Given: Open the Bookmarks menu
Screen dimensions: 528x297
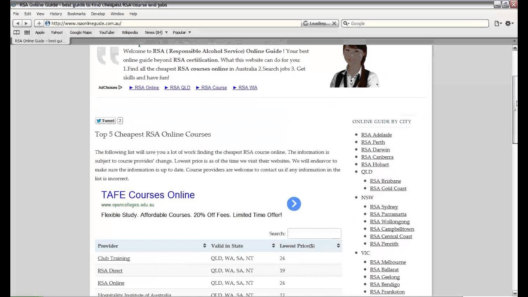Looking at the screenshot, I should pos(76,14).
